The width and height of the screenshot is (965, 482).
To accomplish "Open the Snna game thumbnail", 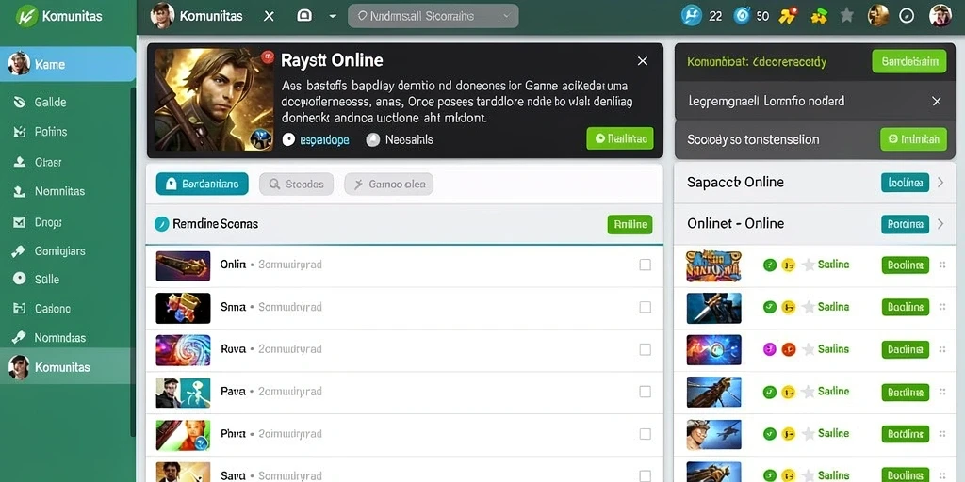I will pyautogui.click(x=183, y=308).
